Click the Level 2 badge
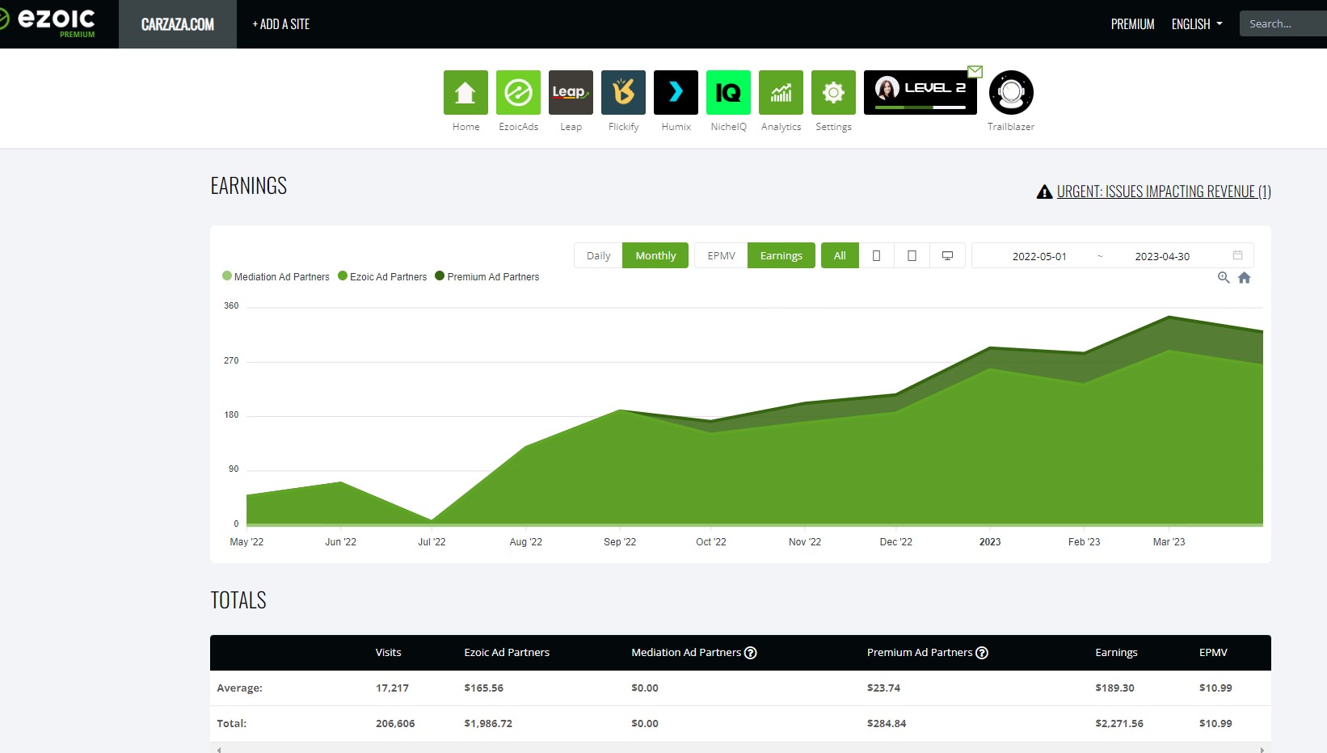Screen dimensions: 1327x753 pyautogui.click(x=920, y=92)
